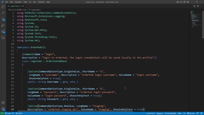Click the 106_CLI_in_DotNET_Core breadcrumb folder
Image resolution: width=204 pixels, height=115 pixels.
pos(17,10)
